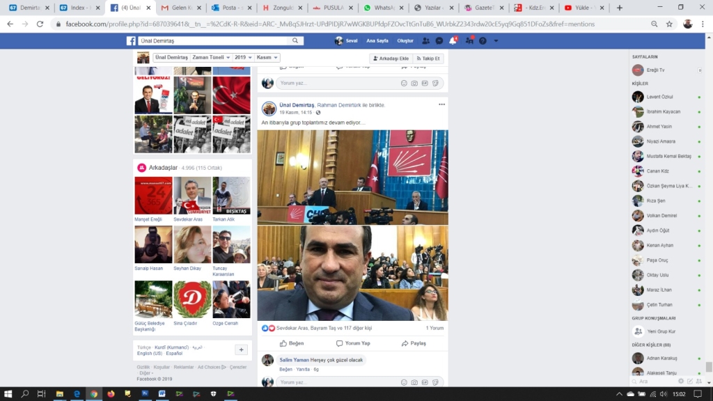
Task: Go back to the previous page
Action: 10,24
